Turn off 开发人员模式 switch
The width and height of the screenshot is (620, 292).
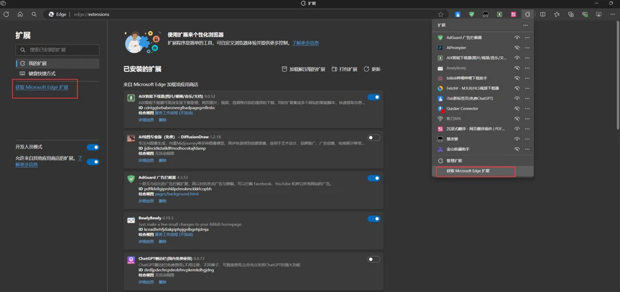pyautogui.click(x=92, y=147)
